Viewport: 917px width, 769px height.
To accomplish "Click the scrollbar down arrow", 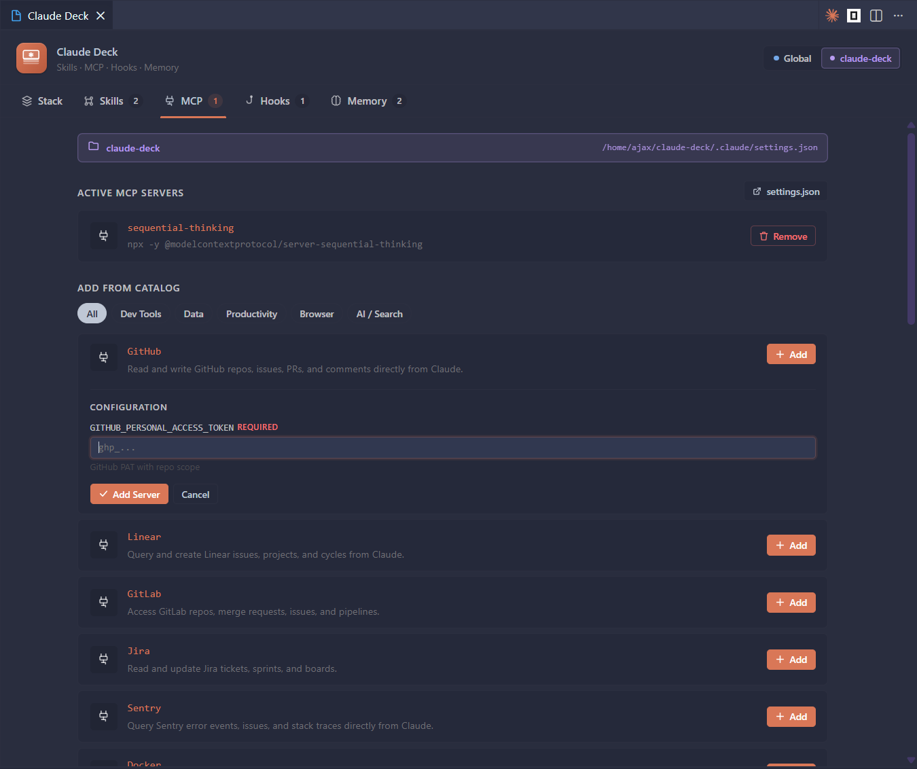I will tap(911, 760).
